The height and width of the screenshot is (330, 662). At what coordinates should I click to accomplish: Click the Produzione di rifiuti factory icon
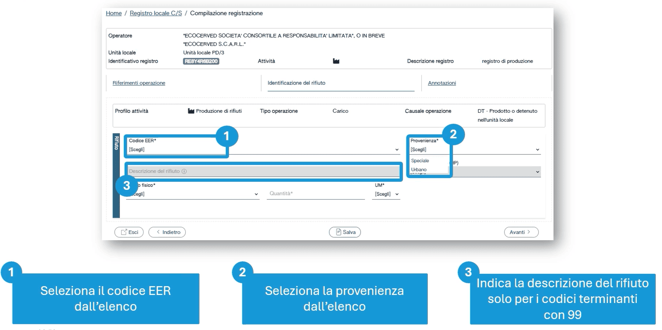pos(191,111)
